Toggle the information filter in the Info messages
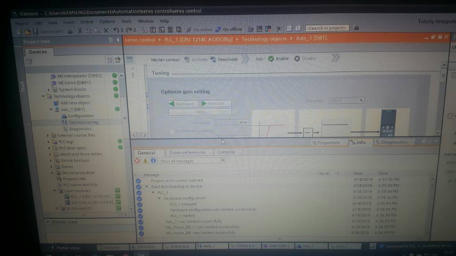Image resolution: width=456 pixels, height=256 pixels. (x=153, y=160)
